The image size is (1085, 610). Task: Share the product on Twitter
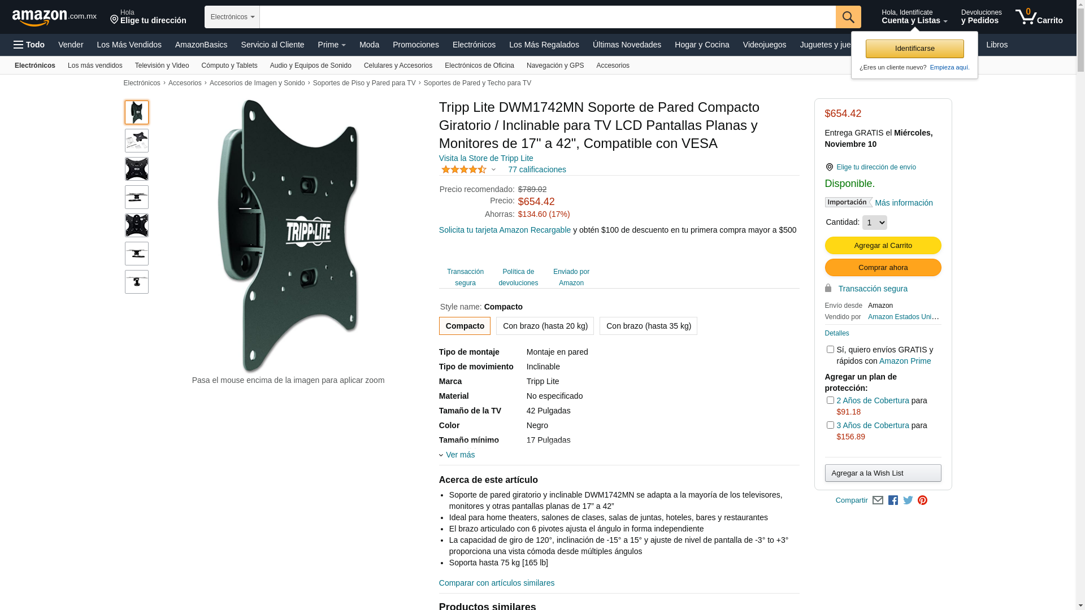click(x=908, y=500)
